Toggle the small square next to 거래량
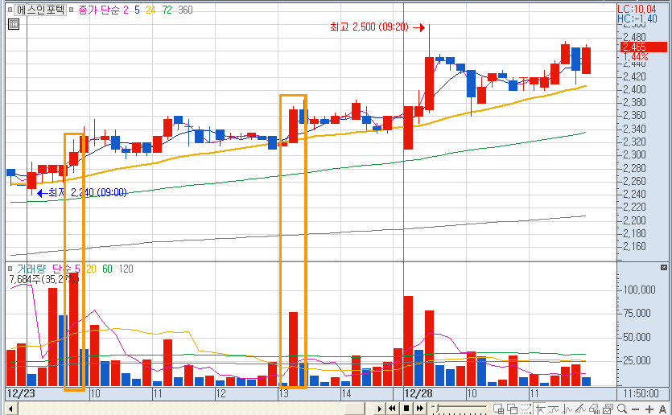 [x=10, y=269]
